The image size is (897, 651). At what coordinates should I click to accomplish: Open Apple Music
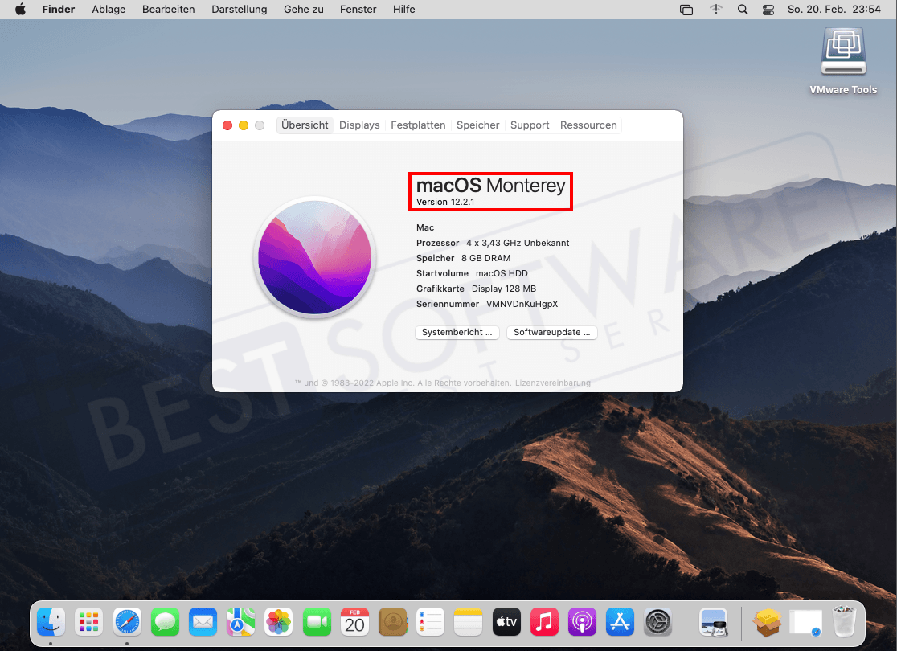543,621
